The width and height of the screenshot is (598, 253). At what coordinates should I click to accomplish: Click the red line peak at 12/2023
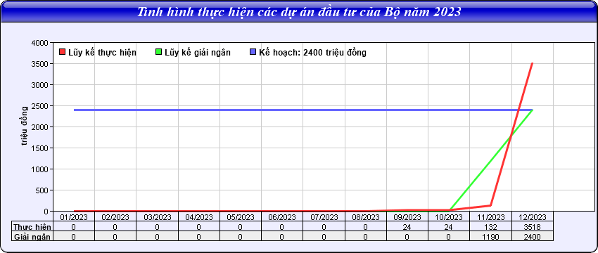click(532, 63)
